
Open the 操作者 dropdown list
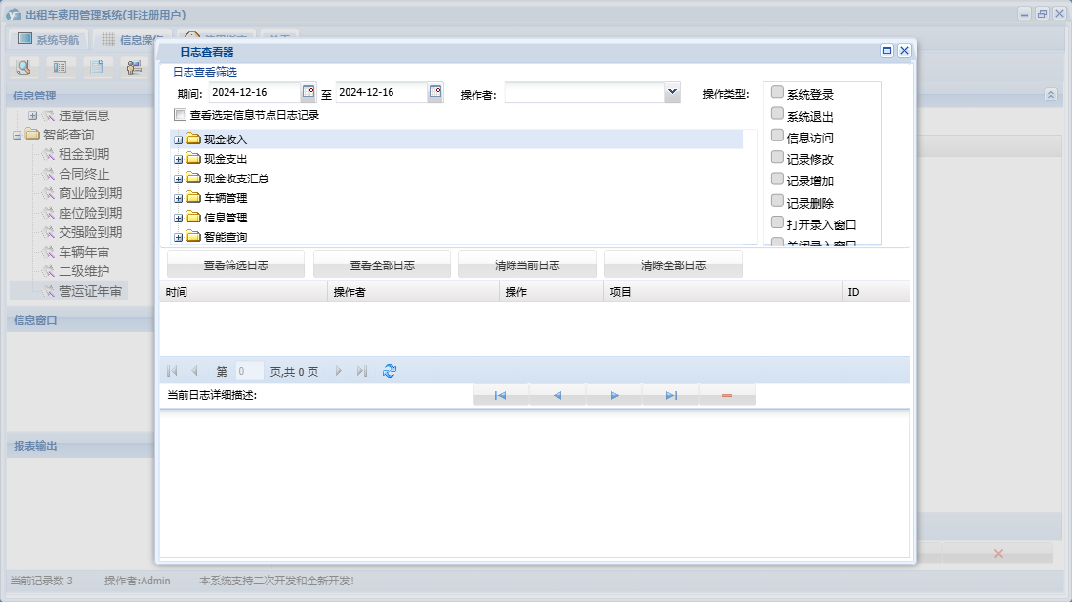click(x=672, y=93)
